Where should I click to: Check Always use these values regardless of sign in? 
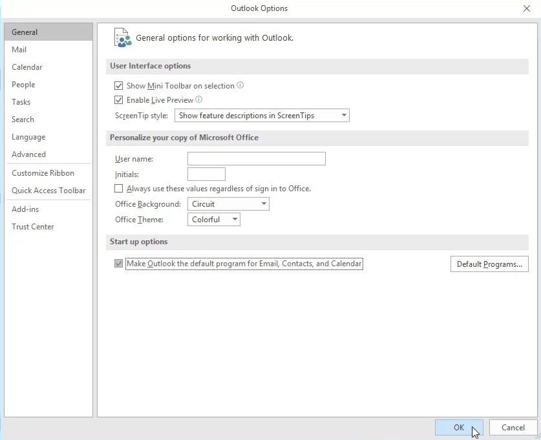(x=118, y=188)
